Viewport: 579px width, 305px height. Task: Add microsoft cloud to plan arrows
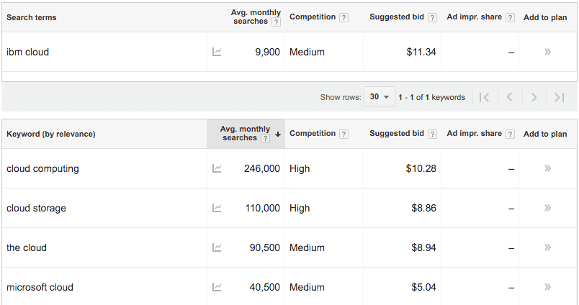tap(547, 286)
